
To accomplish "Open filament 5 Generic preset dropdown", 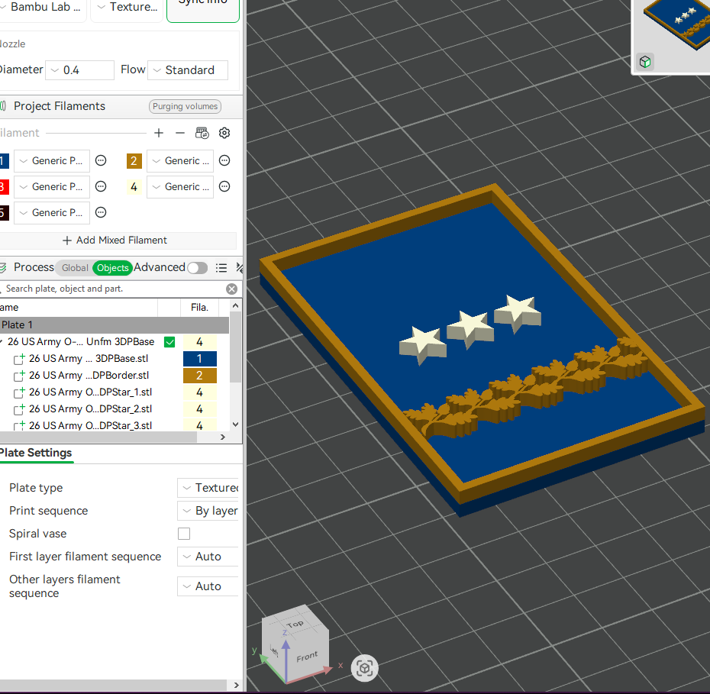I will point(52,213).
